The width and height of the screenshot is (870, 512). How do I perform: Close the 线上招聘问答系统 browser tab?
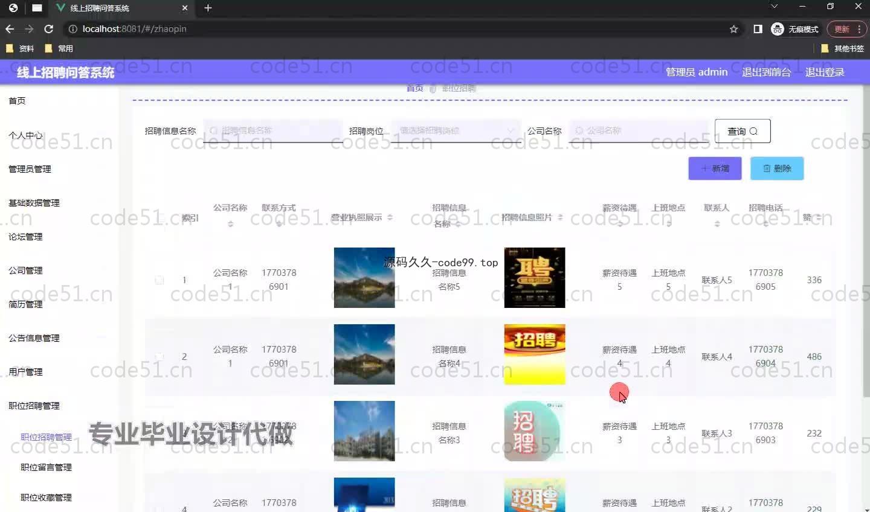pos(185,8)
